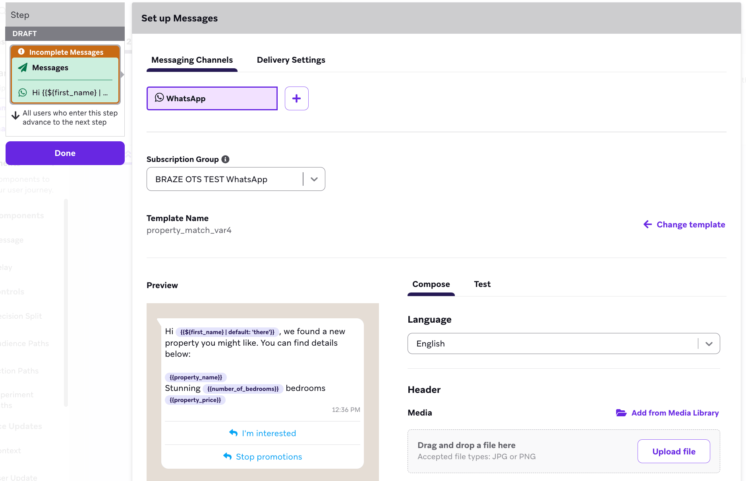The width and height of the screenshot is (746, 481).
Task: Click the back arrow beside Change template
Action: (647, 224)
